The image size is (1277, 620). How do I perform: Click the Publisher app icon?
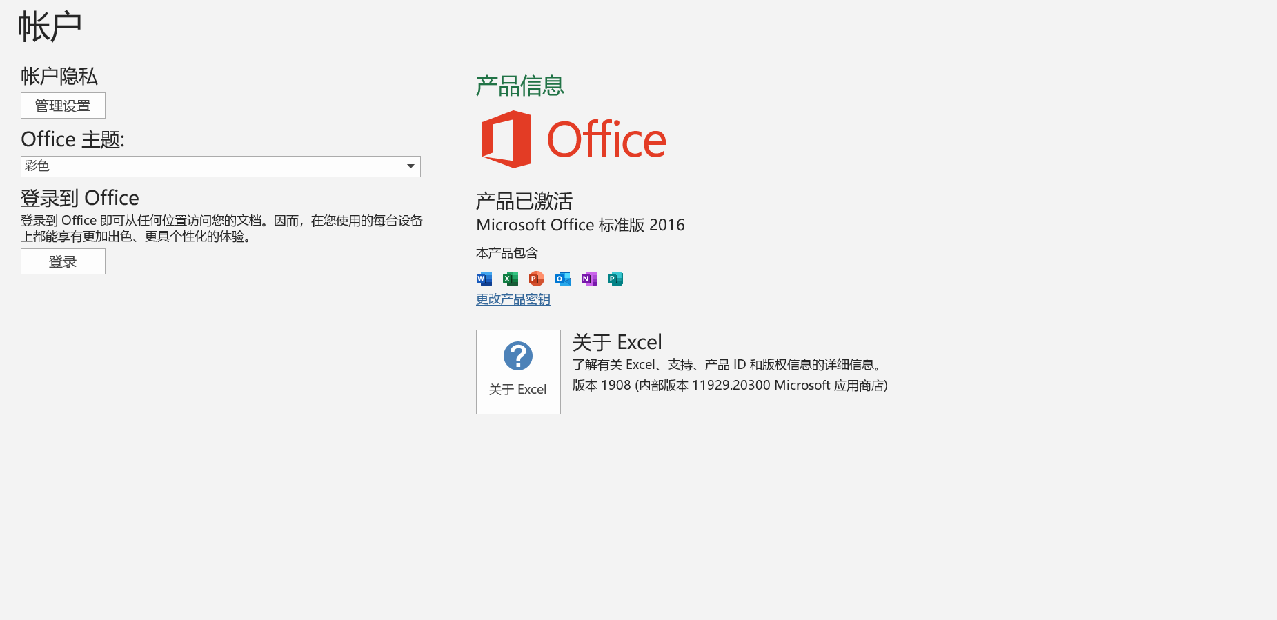pyautogui.click(x=615, y=279)
